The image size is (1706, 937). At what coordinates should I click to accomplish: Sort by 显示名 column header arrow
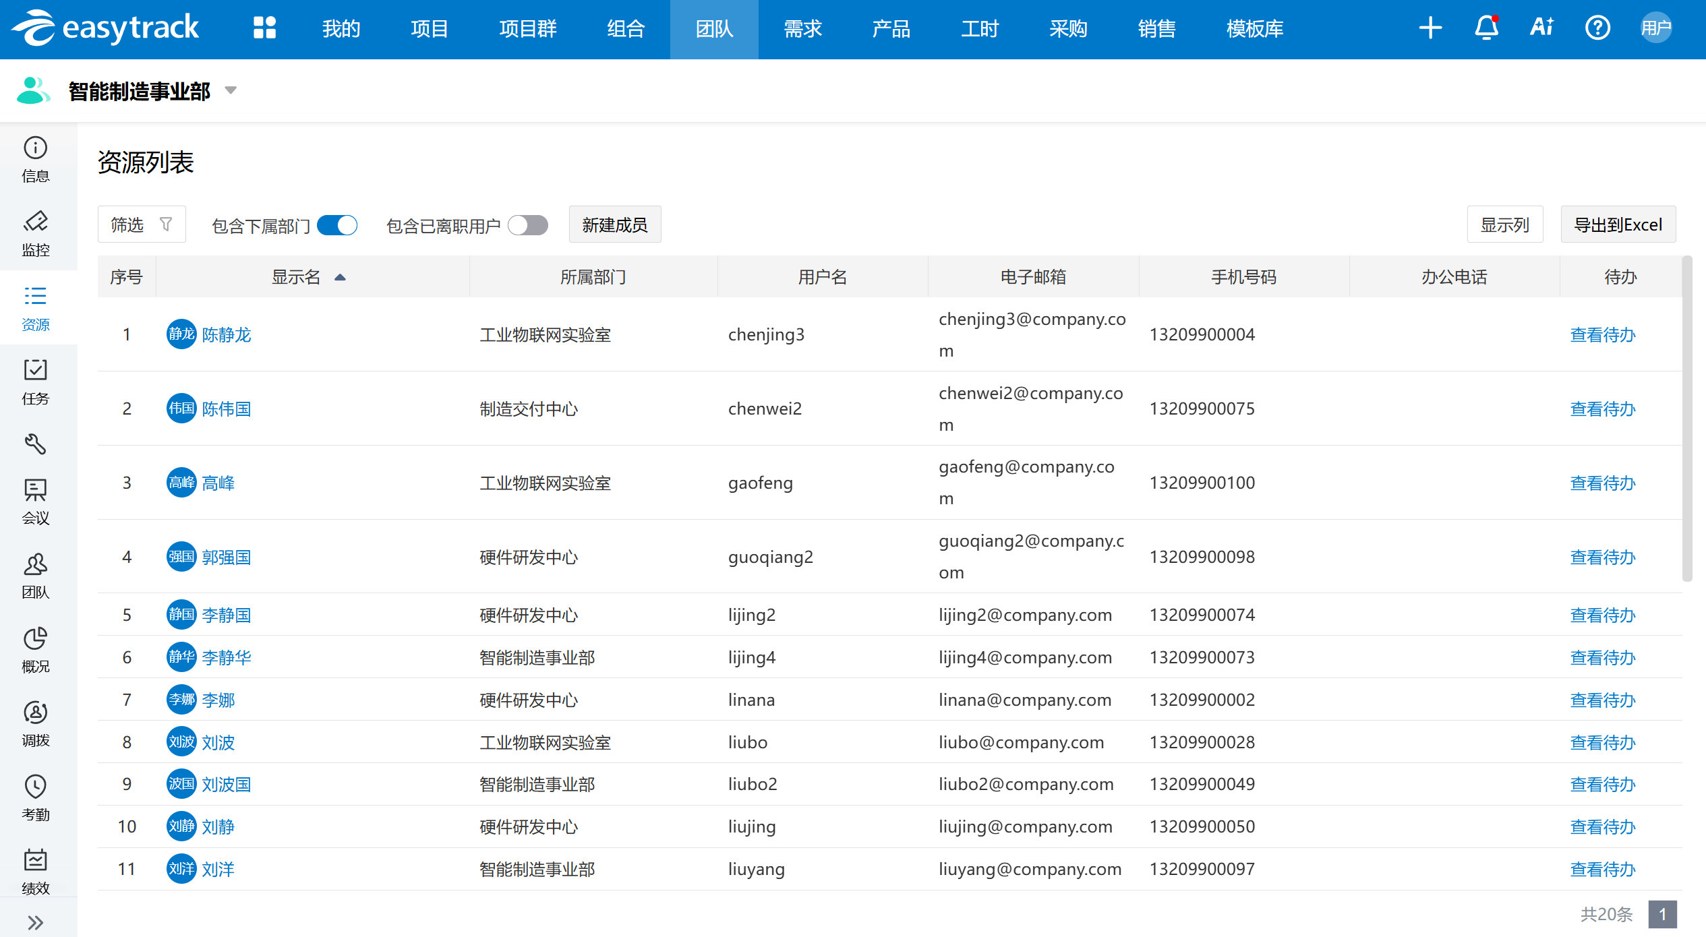340,277
